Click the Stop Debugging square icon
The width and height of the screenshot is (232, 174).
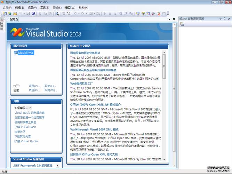tap(115, 14)
